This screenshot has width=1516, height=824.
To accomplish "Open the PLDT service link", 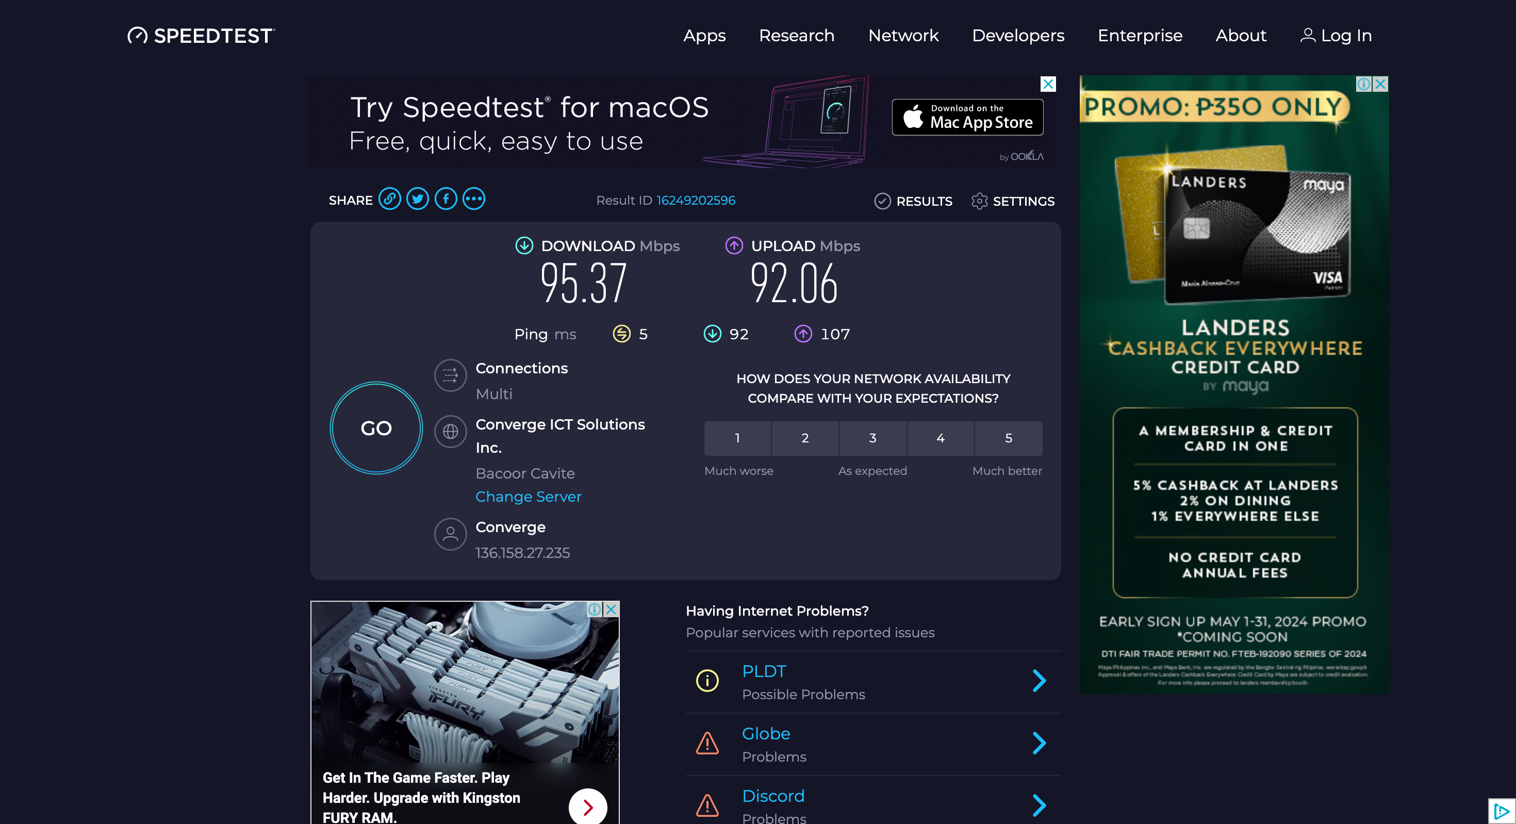I will pos(764,671).
